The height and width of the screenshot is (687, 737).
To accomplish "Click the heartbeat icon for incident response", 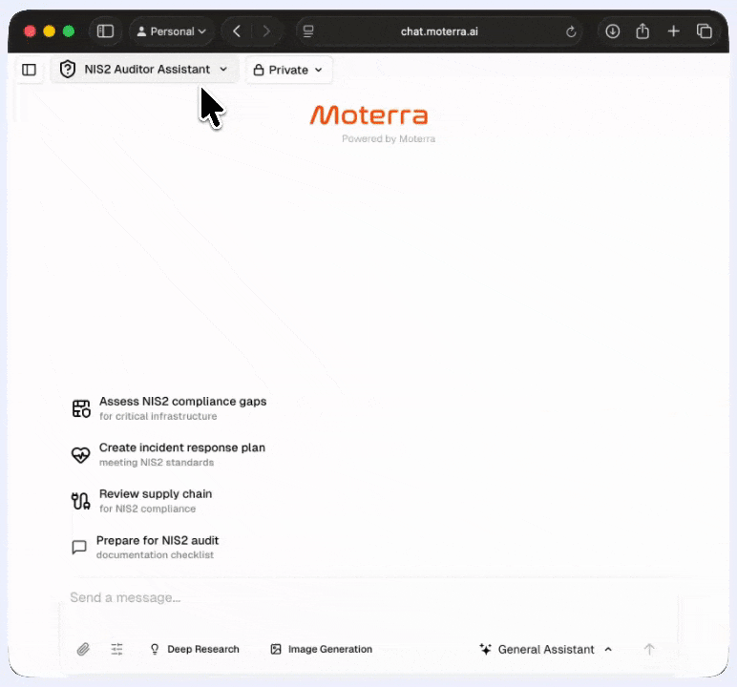I will tap(81, 455).
